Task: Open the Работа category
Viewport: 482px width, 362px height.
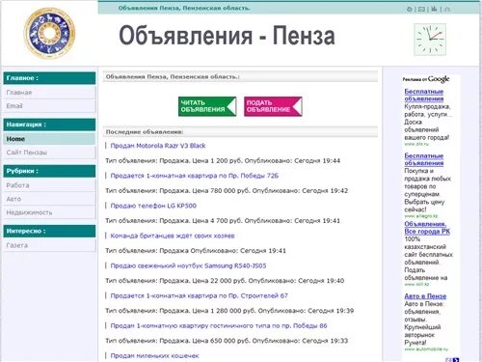Action: click(49, 185)
